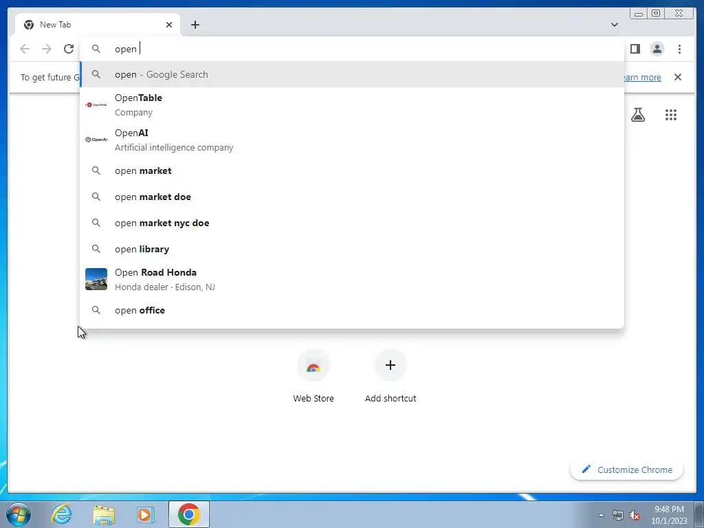Click the OpenTable logo icon
Image resolution: width=704 pixels, height=528 pixels.
point(96,104)
